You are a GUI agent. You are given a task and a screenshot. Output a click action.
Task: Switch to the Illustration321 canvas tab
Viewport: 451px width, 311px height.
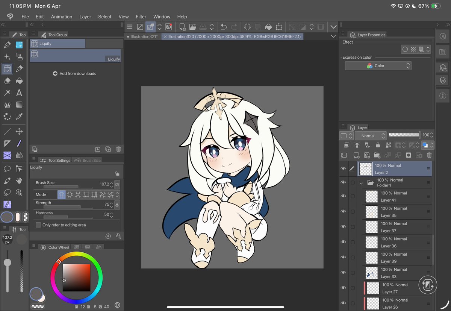142,36
